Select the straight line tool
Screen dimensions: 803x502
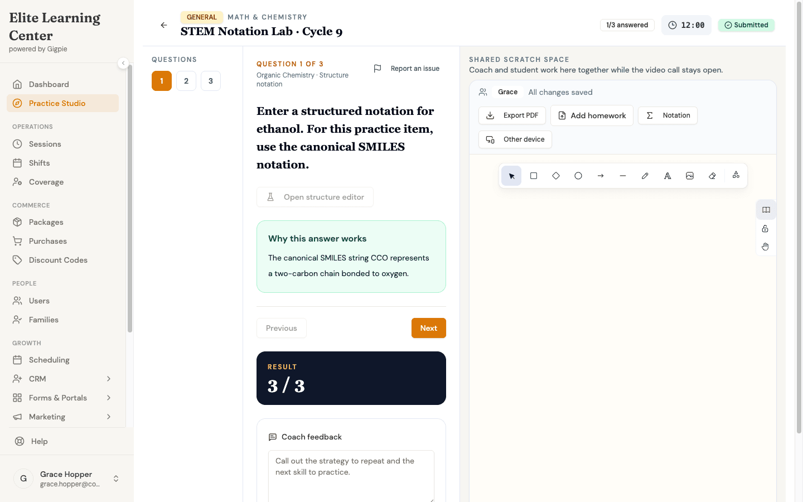(x=623, y=176)
